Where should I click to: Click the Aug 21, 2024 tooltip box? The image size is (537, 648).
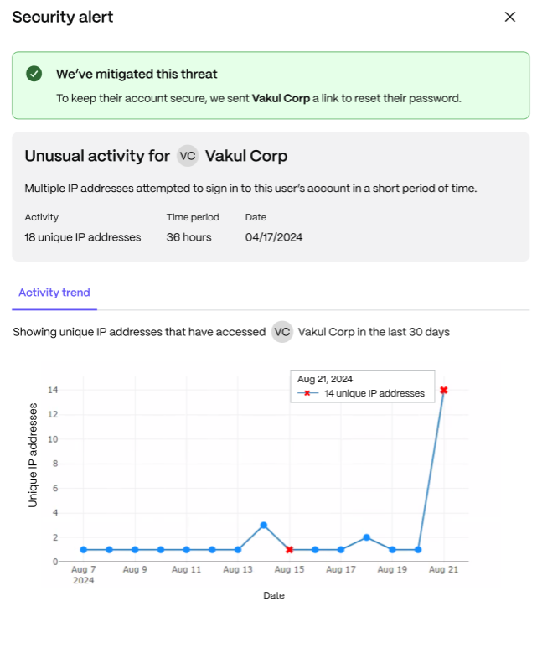point(362,386)
